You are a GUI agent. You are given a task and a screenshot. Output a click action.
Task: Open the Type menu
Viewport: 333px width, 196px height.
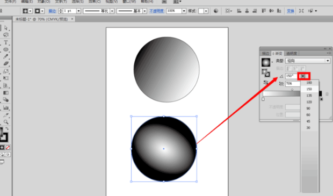coord(61,2)
